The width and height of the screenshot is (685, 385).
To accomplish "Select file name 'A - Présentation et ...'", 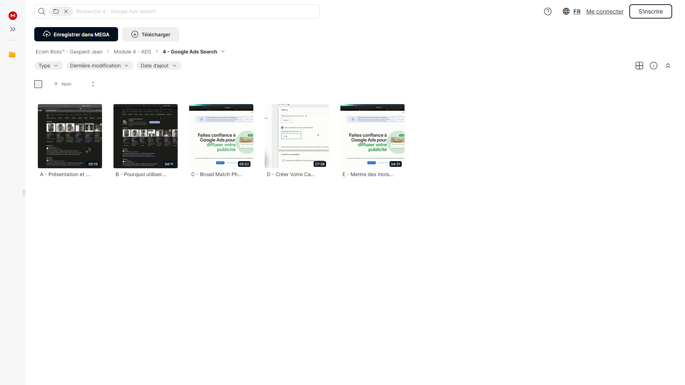I will pyautogui.click(x=65, y=174).
